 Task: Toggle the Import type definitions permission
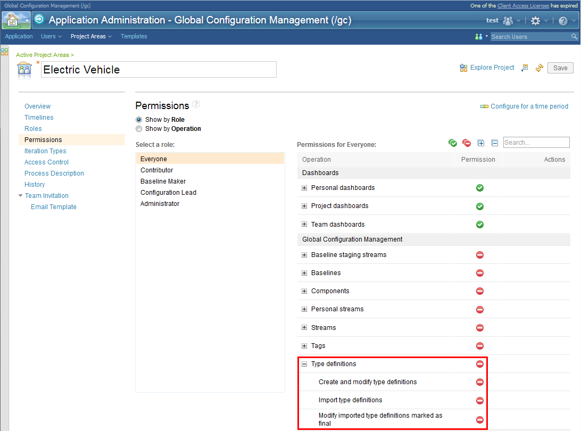click(x=479, y=400)
